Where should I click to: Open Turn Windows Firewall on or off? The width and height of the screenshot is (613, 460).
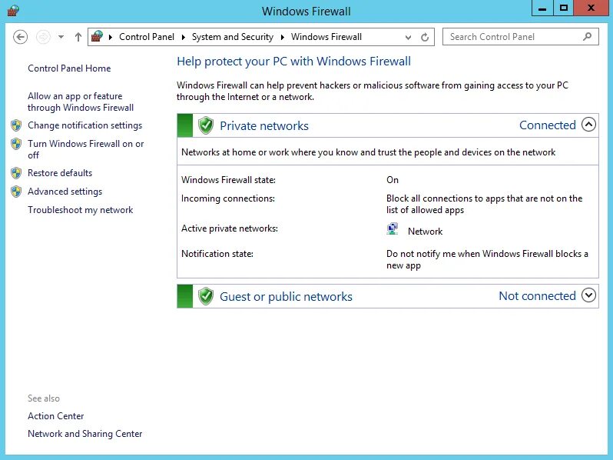pos(85,149)
